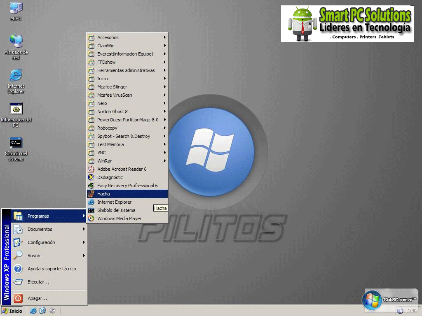Click Símbolo del sistema icon in Programas menu
422x316 pixels.
pos(91,210)
